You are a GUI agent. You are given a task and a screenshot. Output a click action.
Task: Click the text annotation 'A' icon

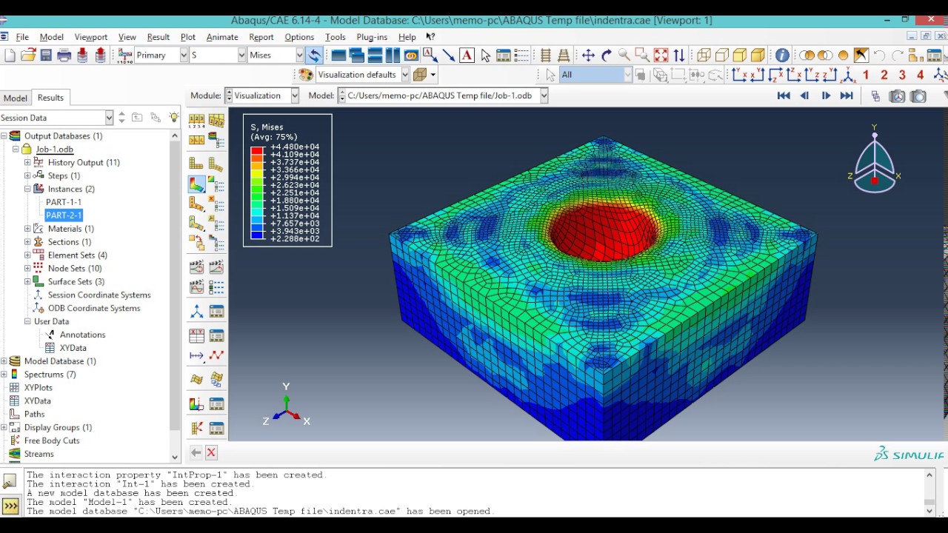467,56
